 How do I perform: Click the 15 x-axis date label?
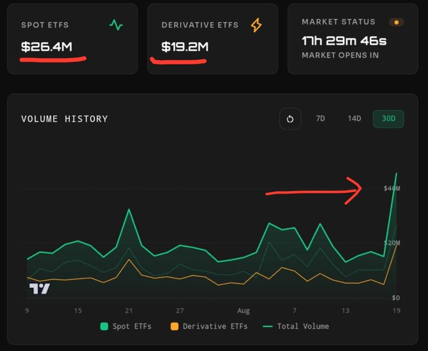[x=78, y=311]
